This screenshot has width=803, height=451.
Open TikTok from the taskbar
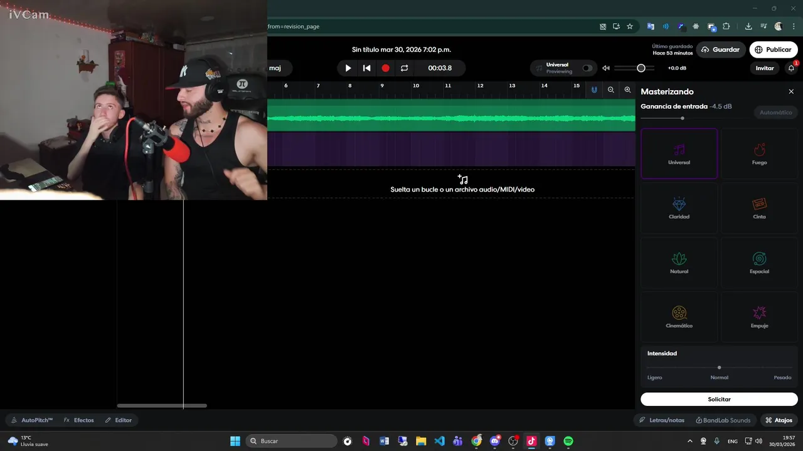tap(531, 441)
